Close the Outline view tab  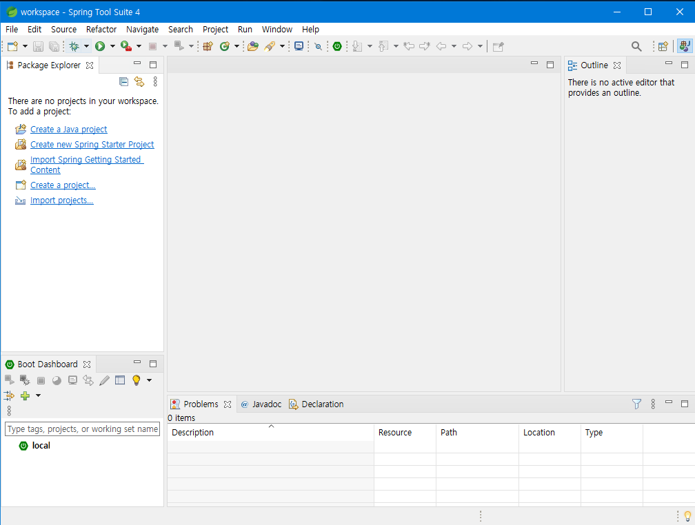(617, 65)
